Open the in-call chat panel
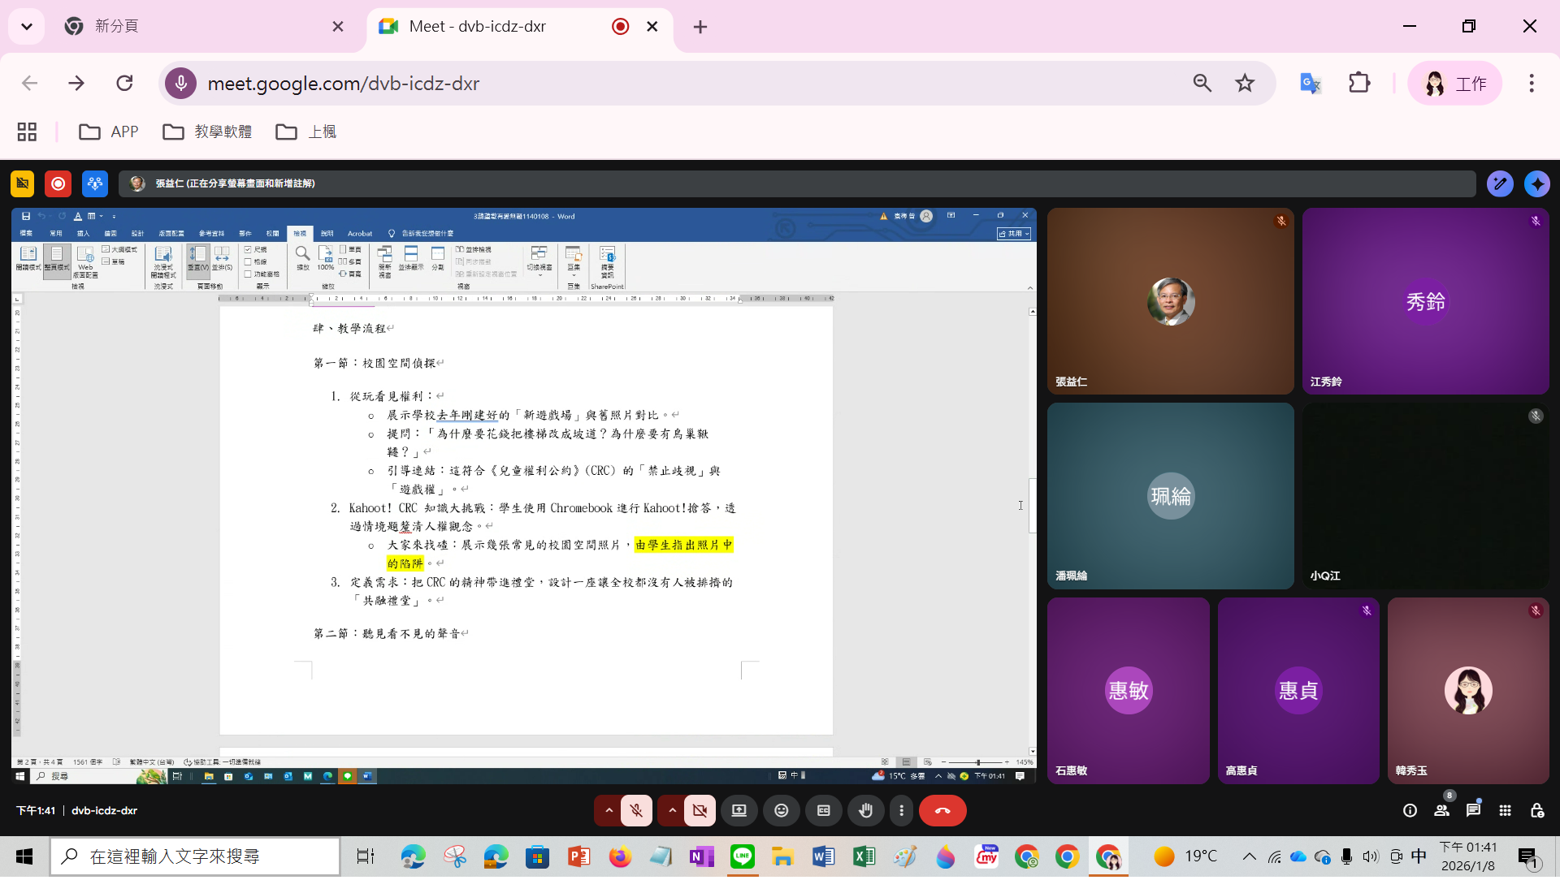Image resolution: width=1560 pixels, height=880 pixels. [1473, 812]
